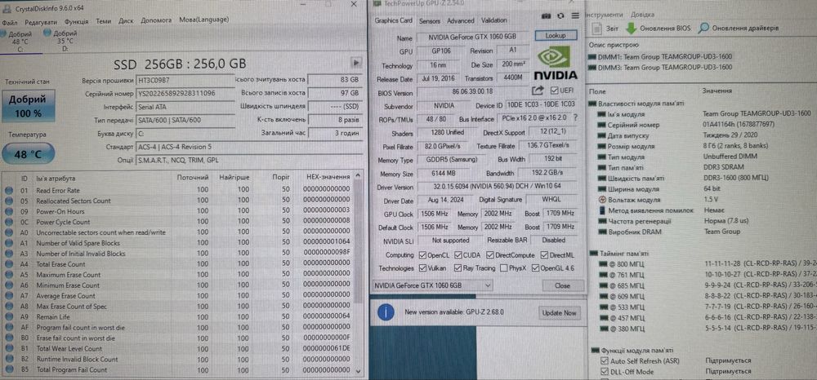Click the GPU-Z refresh icon
The image size is (817, 380).
(x=560, y=15)
